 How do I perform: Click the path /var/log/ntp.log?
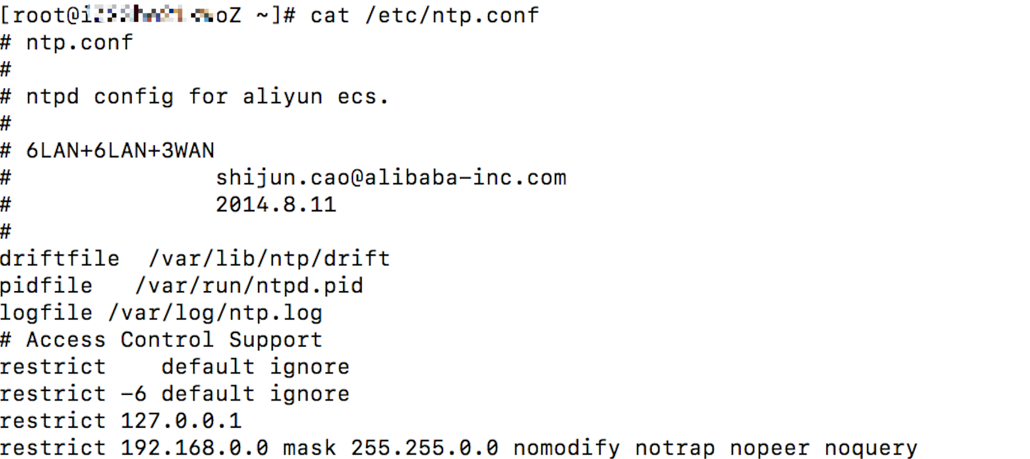pyautogui.click(x=215, y=313)
